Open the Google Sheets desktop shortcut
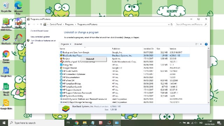The height and width of the screenshot is (126, 224). click(x=6, y=89)
